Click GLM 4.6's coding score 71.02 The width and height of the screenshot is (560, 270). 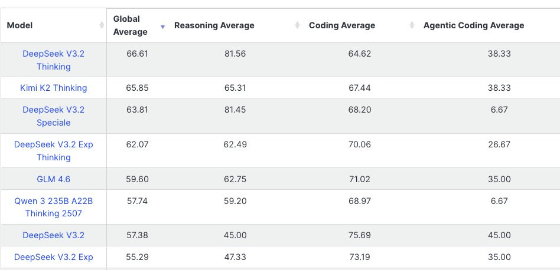pos(359,179)
